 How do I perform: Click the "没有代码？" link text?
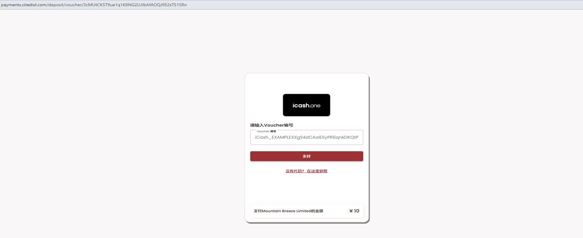pyautogui.click(x=295, y=171)
